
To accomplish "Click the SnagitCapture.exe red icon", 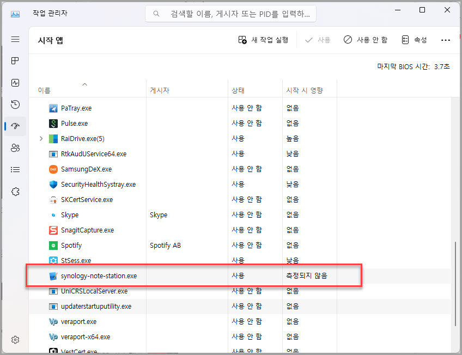I will (53, 230).
